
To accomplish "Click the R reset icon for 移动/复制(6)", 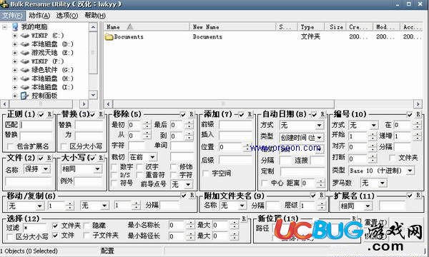I will (192, 196).
